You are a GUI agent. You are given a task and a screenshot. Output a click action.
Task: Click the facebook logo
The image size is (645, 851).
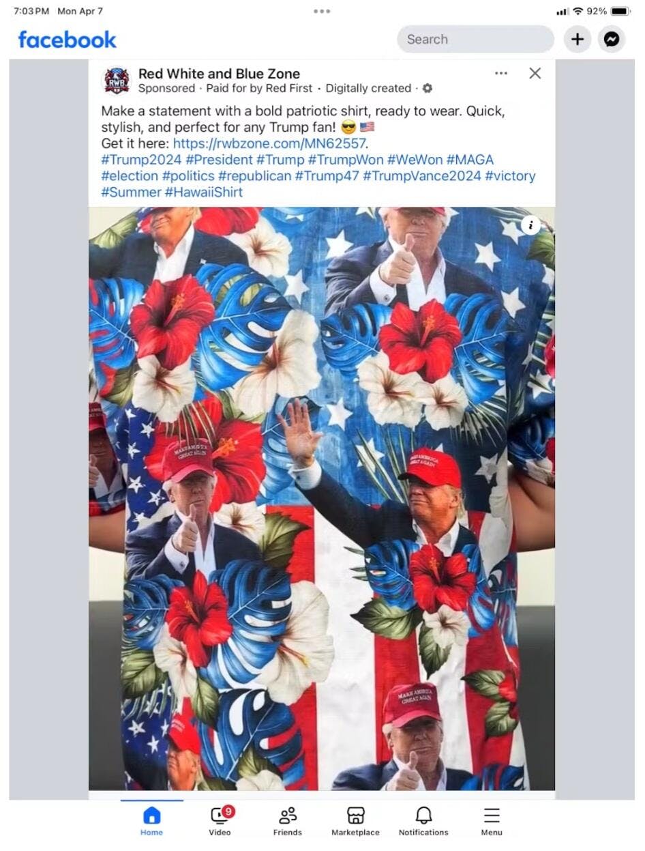pyautogui.click(x=67, y=40)
